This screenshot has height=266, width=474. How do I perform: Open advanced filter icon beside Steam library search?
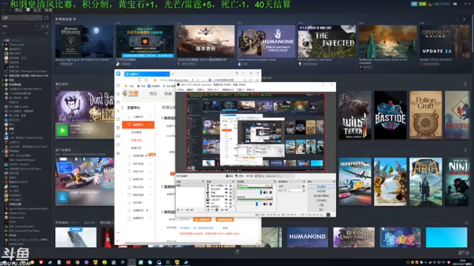pyautogui.click(x=47, y=33)
